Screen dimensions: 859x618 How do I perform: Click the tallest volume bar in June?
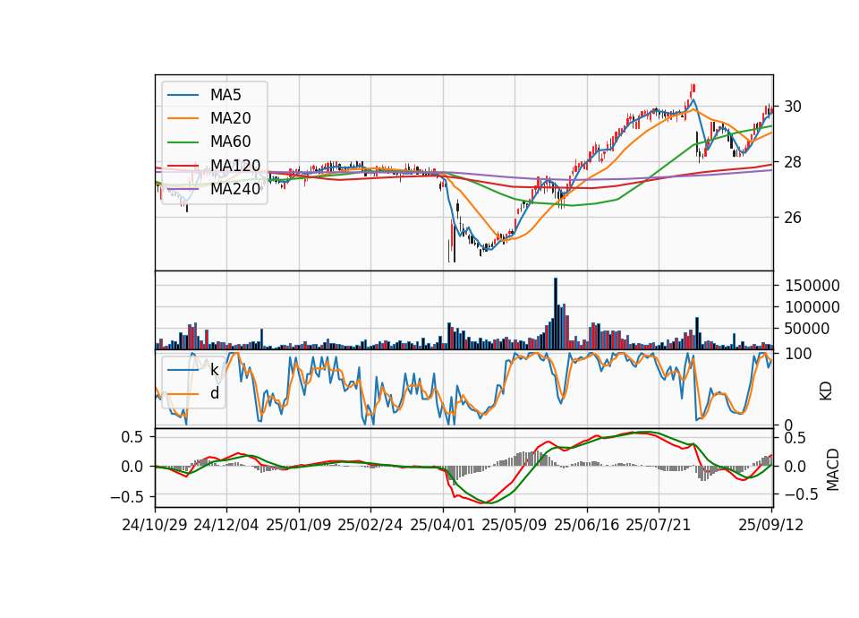point(556,313)
